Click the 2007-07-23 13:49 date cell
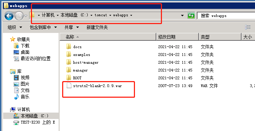This screenshot has height=131, width=255. (x=175, y=86)
